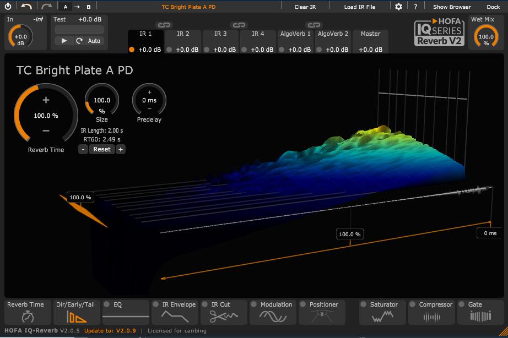This screenshot has width=508, height=338.
Task: Click the Load IR File button
Action: [360, 7]
